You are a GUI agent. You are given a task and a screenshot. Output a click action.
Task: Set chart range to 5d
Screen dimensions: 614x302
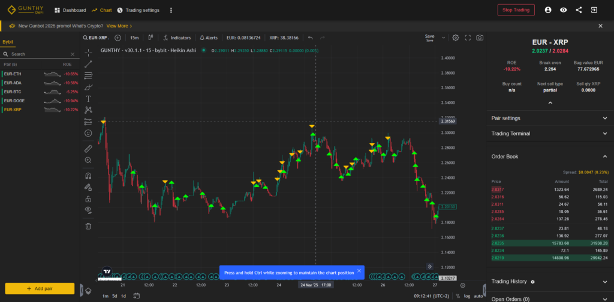click(115, 296)
